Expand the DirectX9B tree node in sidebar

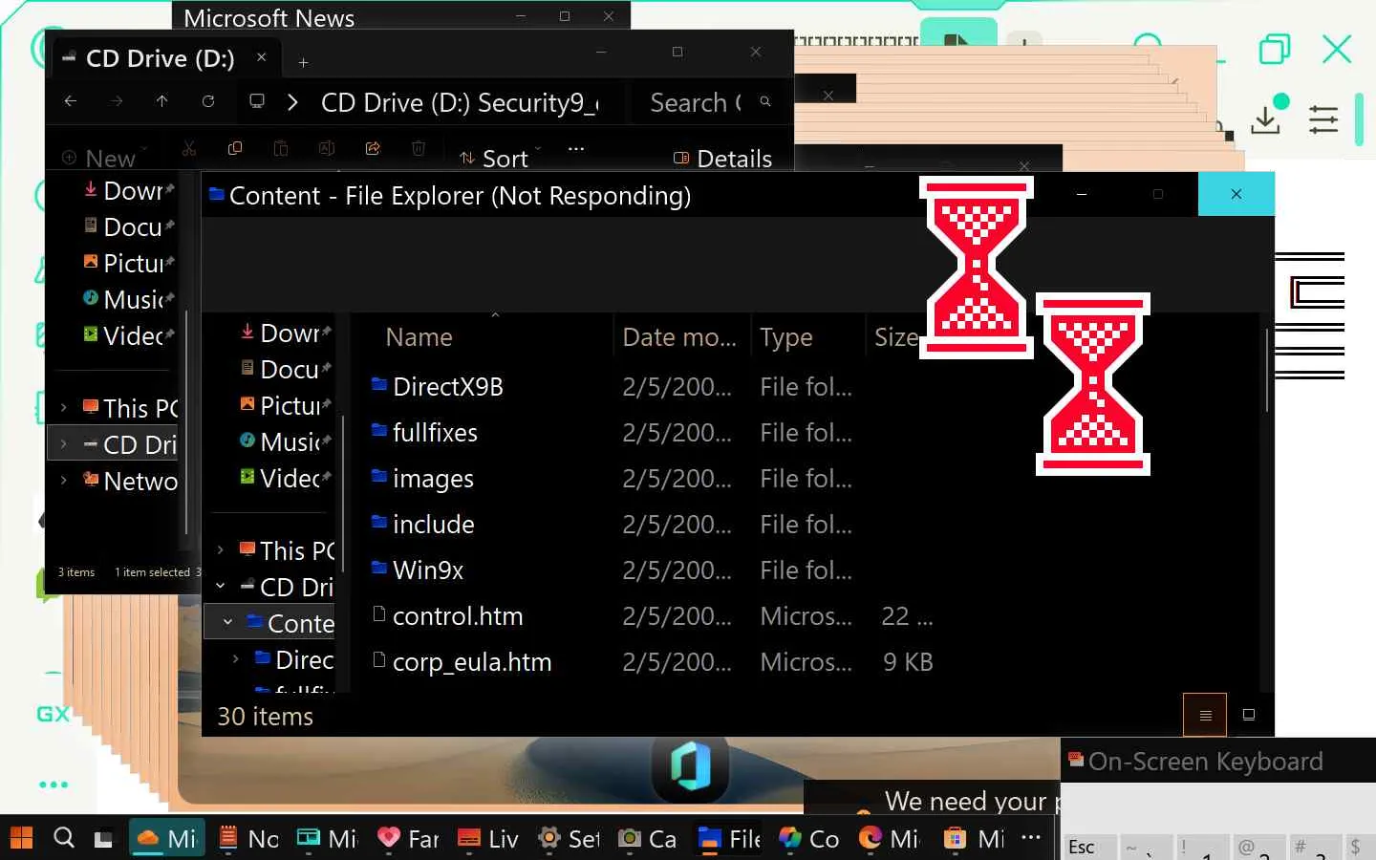236,659
